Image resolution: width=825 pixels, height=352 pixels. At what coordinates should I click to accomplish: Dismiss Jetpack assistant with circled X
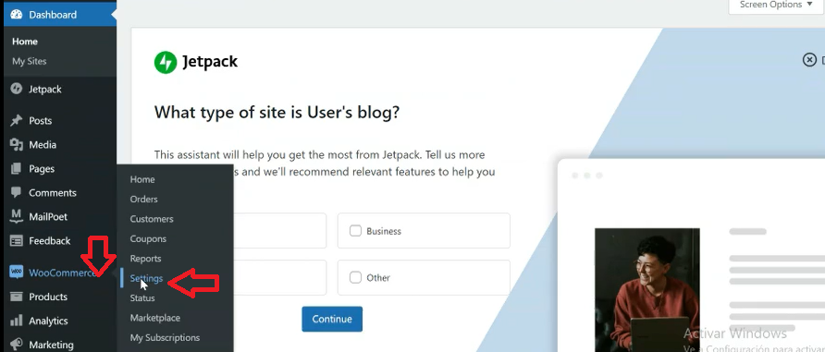point(809,60)
